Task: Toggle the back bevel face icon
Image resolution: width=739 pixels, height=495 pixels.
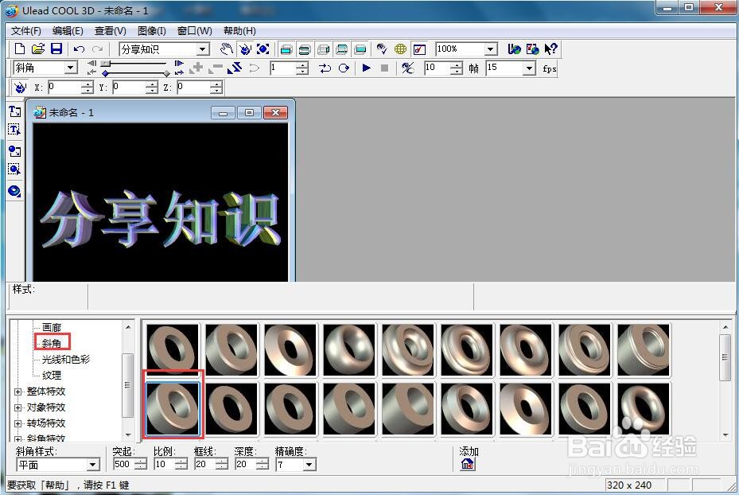Action: point(342,49)
